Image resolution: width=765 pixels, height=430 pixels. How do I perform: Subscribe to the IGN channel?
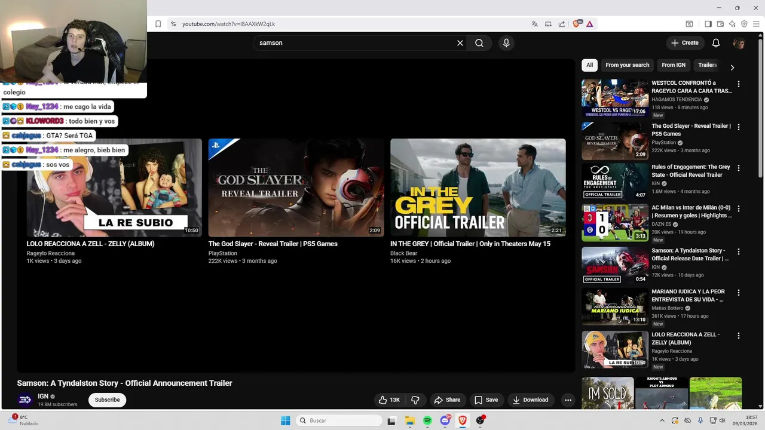(108, 400)
